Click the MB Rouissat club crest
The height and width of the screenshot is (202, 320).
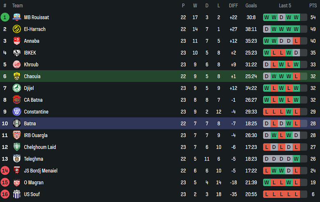17,17
